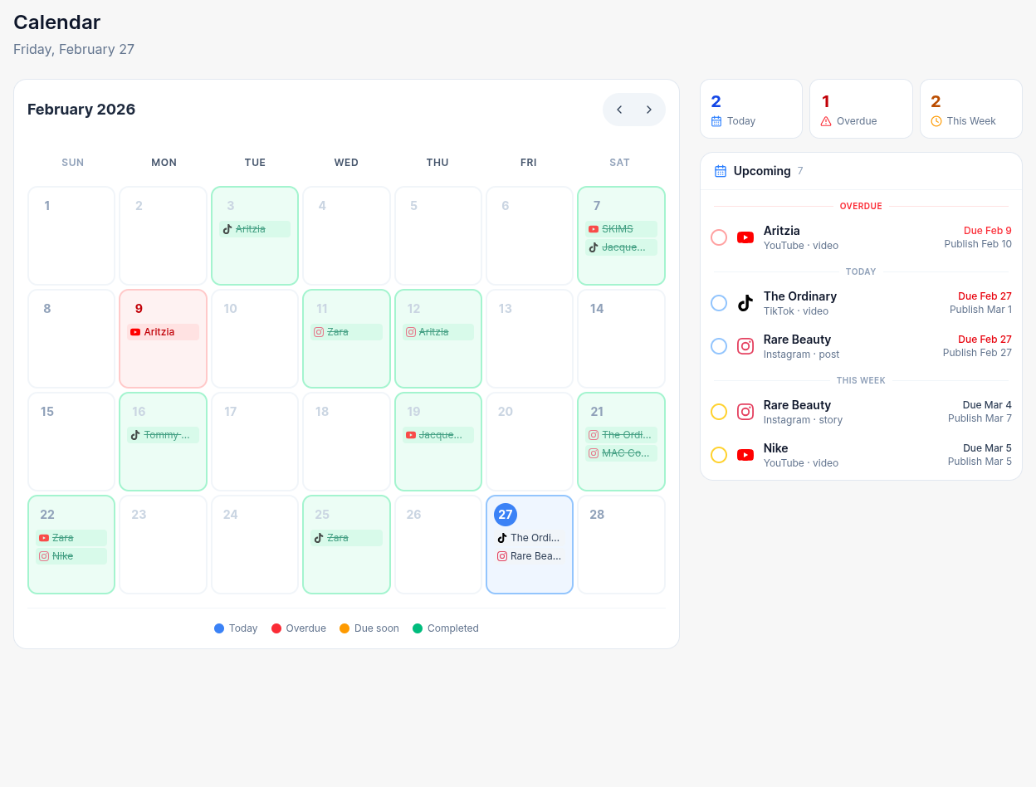The image size is (1036, 787).
Task: Click the YouTube icon on the SKIMS chip on the 7th
Action: coord(594,228)
